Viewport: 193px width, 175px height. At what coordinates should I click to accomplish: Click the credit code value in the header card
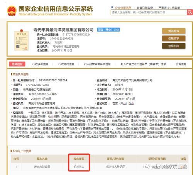click(x=76, y=35)
